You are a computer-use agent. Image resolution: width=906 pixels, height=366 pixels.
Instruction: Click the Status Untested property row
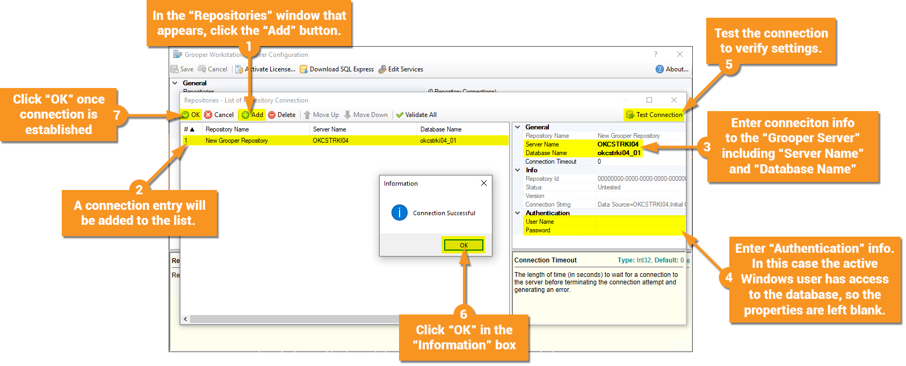[x=604, y=187]
